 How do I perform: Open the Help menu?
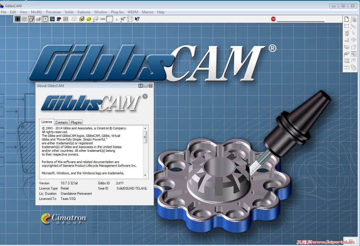pos(161,12)
